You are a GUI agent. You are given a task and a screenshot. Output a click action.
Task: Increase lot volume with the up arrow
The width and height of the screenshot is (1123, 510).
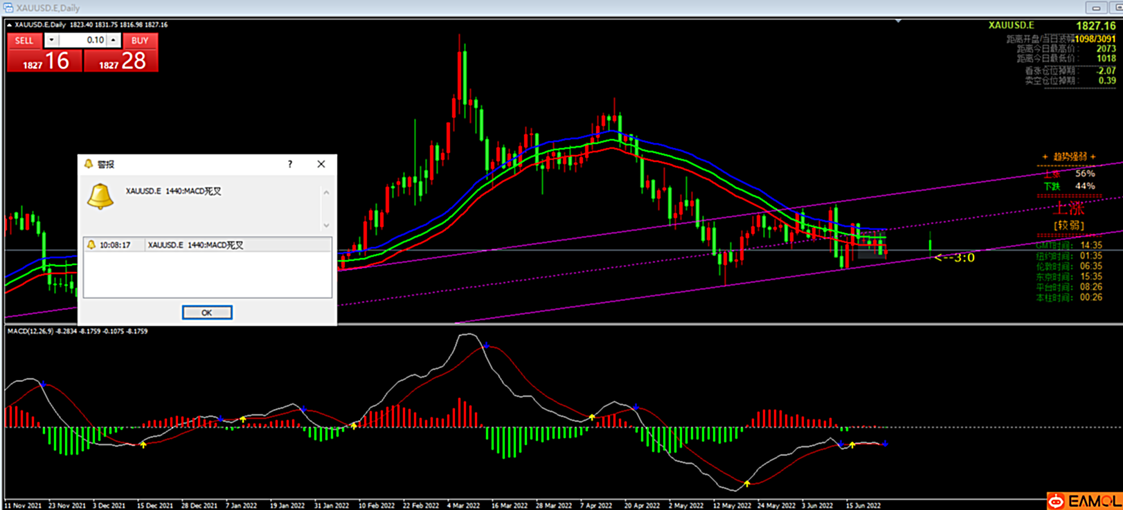(x=114, y=41)
